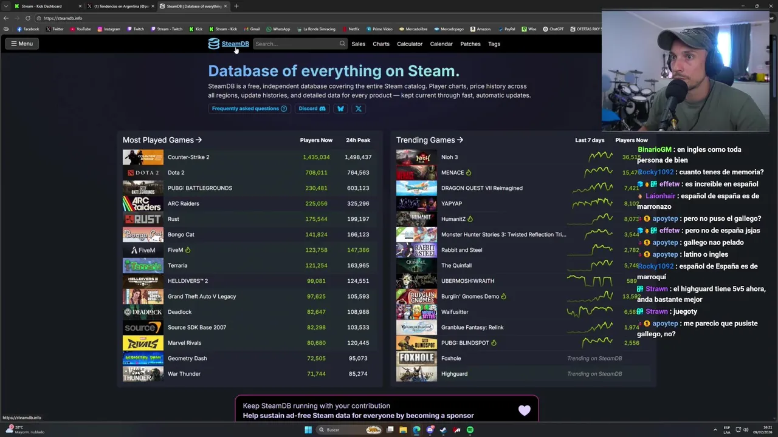Viewport: 778px width, 437px height.
Task: Open the Patches page
Action: (x=470, y=44)
